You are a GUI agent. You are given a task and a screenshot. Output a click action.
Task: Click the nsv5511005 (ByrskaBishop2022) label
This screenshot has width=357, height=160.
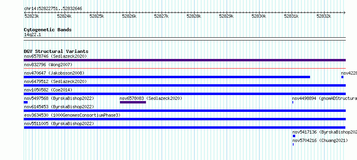coord(59,124)
